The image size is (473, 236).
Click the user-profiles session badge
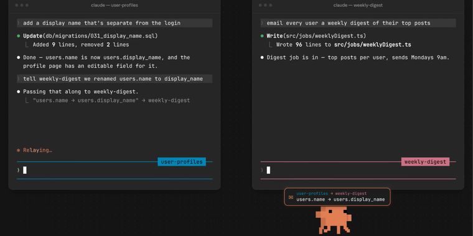pos(182,161)
